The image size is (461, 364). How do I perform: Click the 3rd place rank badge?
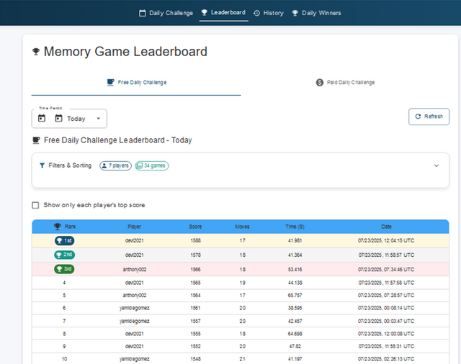coord(64,269)
